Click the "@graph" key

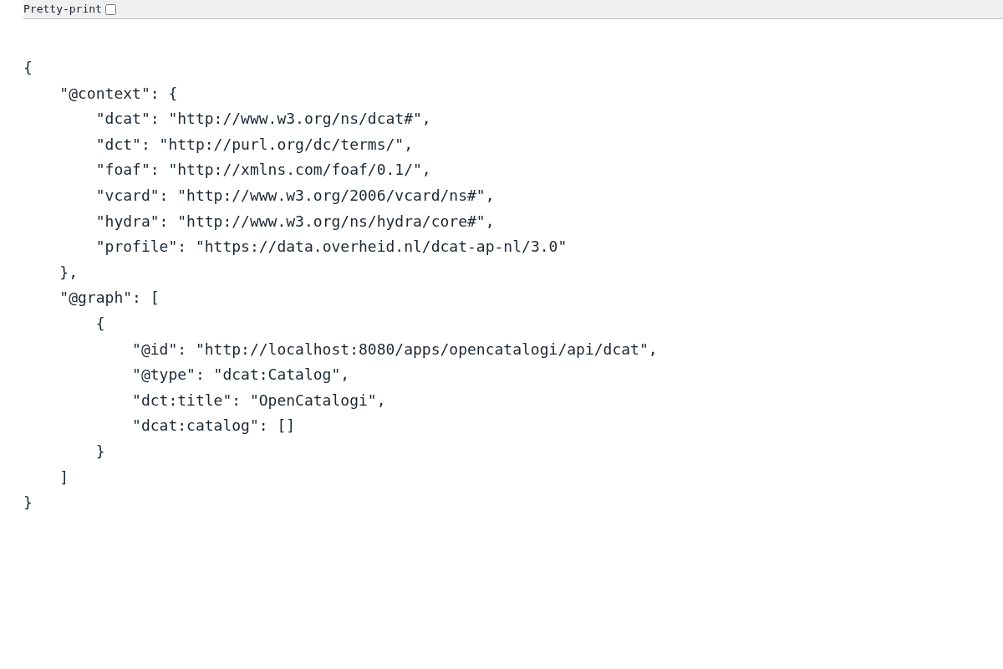pos(96,298)
